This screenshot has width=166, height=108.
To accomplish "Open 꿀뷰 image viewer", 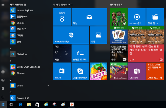I will coord(30,42).
